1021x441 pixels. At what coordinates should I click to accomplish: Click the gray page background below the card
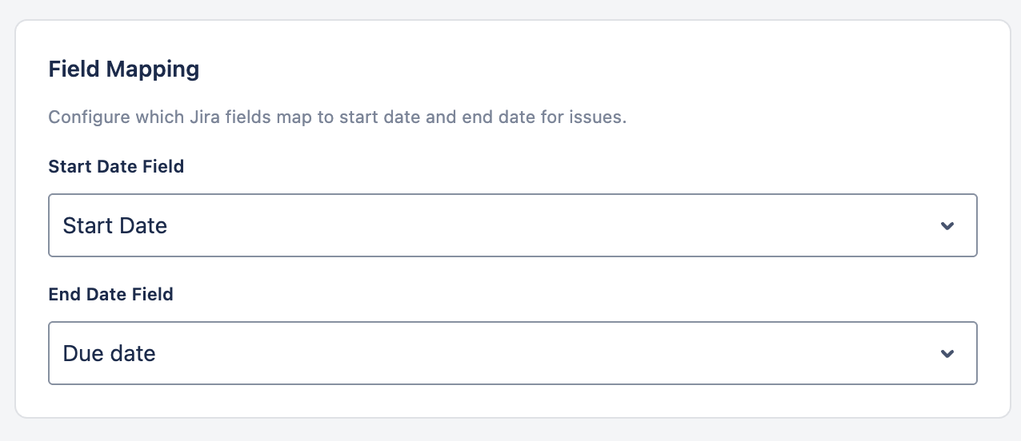pos(512,431)
